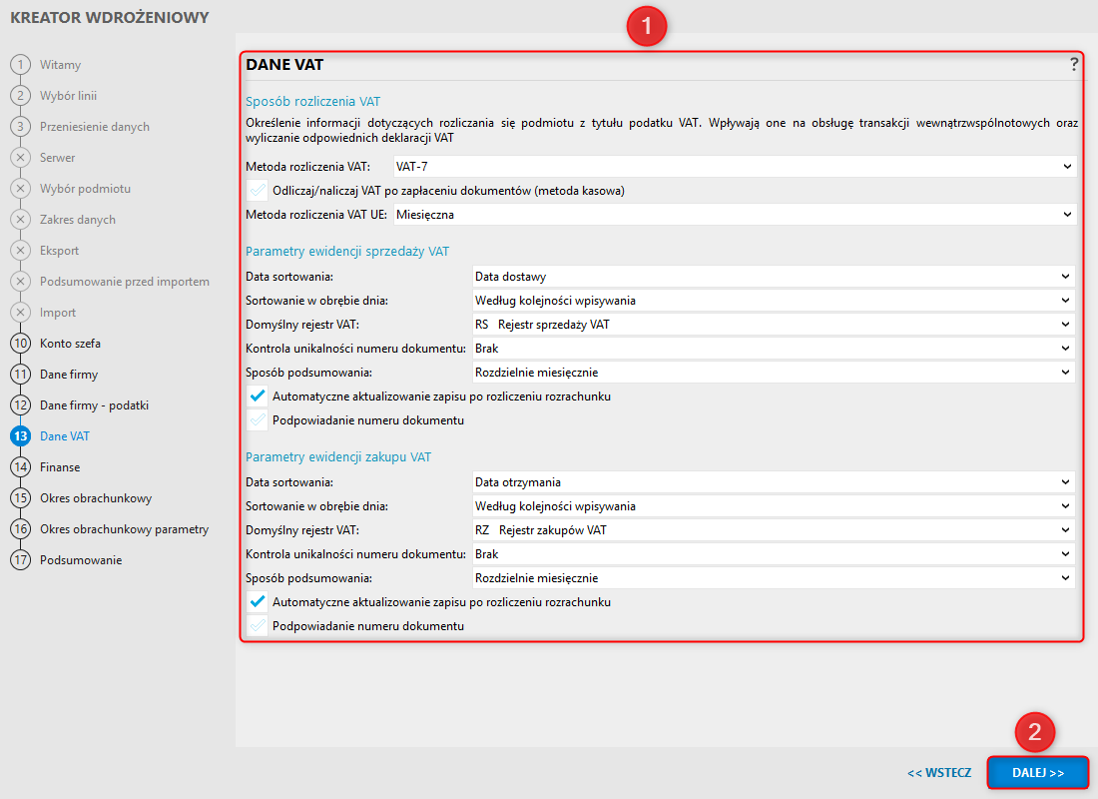This screenshot has width=1098, height=799.
Task: Click step 2 circle icon for Wybór linii
Action: 20,95
